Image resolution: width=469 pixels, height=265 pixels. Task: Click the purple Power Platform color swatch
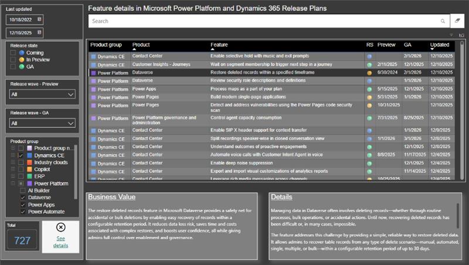[x=30, y=184]
